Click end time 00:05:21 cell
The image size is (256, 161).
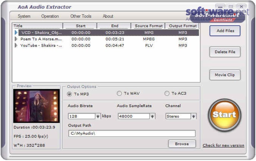[x=115, y=39]
